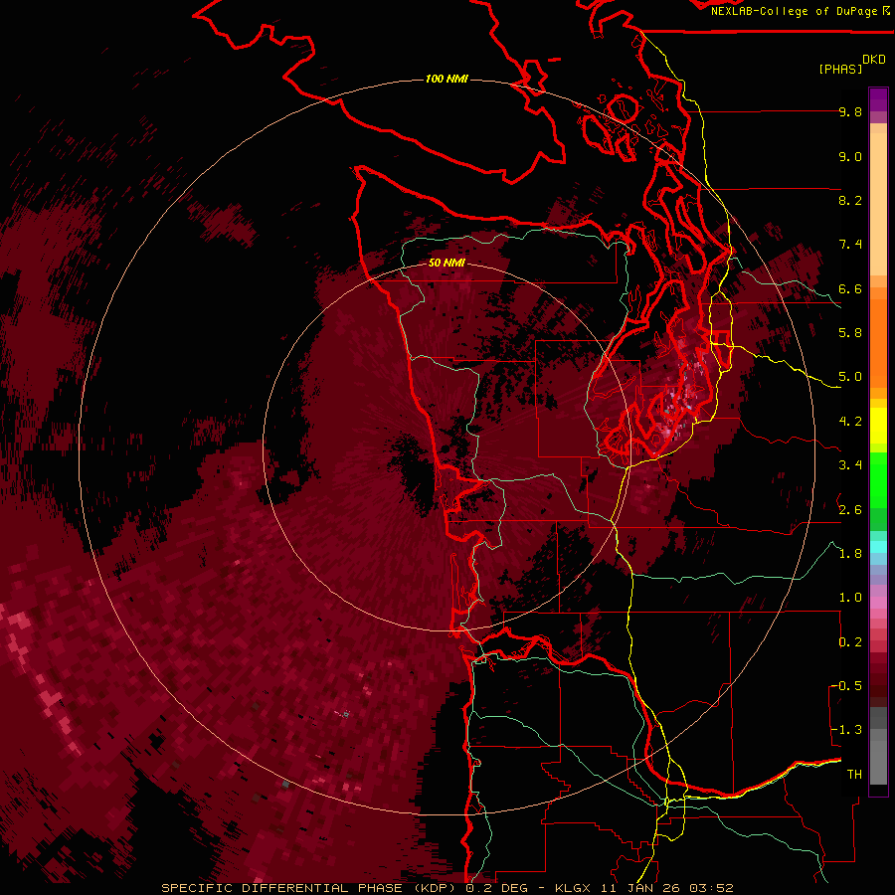Image resolution: width=895 pixels, height=895 pixels.
Task: Click the "100 NMI" range ring label
Action: point(447,79)
